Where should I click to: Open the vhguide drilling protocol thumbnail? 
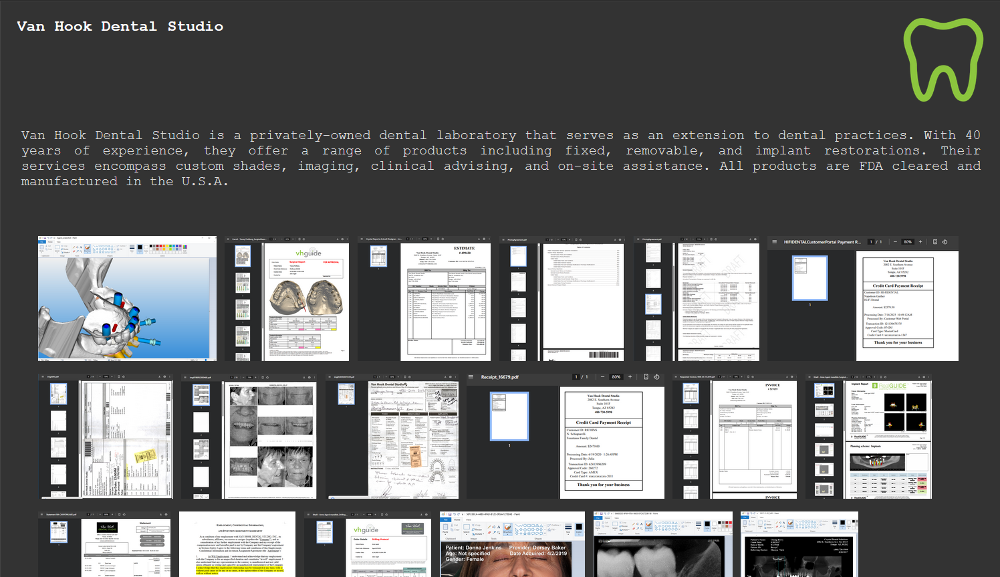click(368, 544)
